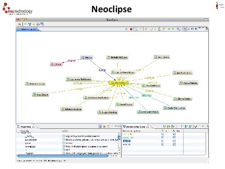Click the checkmark icon in Relationship types toolbar

[196, 127]
